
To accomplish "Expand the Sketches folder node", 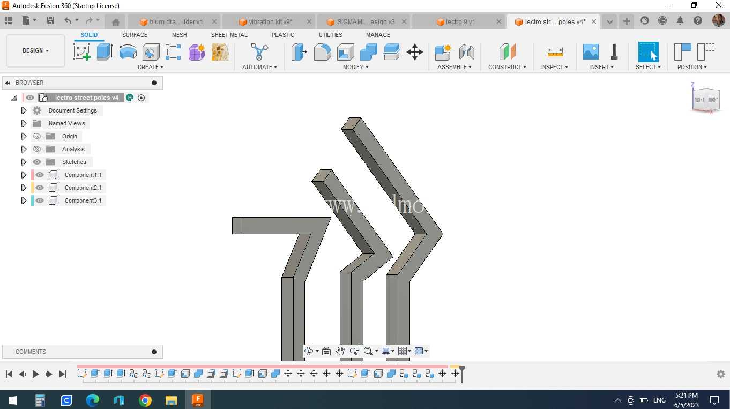I will (24, 162).
